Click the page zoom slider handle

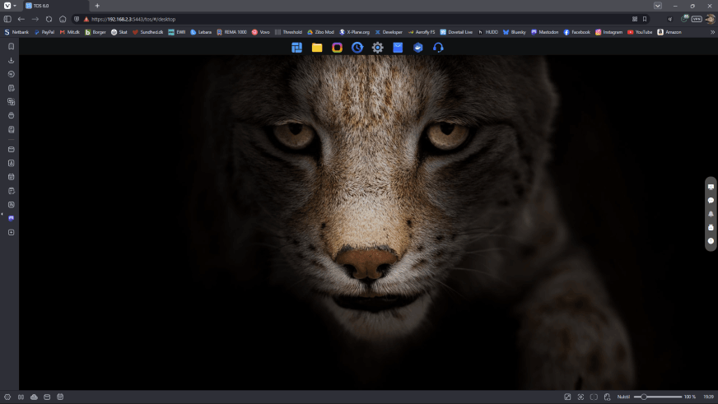[x=643, y=397]
